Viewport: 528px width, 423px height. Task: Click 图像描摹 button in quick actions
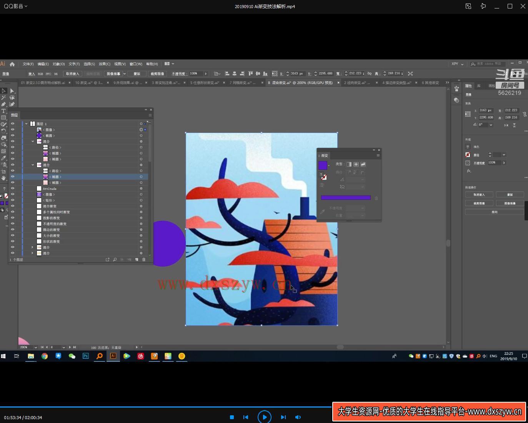click(x=510, y=203)
